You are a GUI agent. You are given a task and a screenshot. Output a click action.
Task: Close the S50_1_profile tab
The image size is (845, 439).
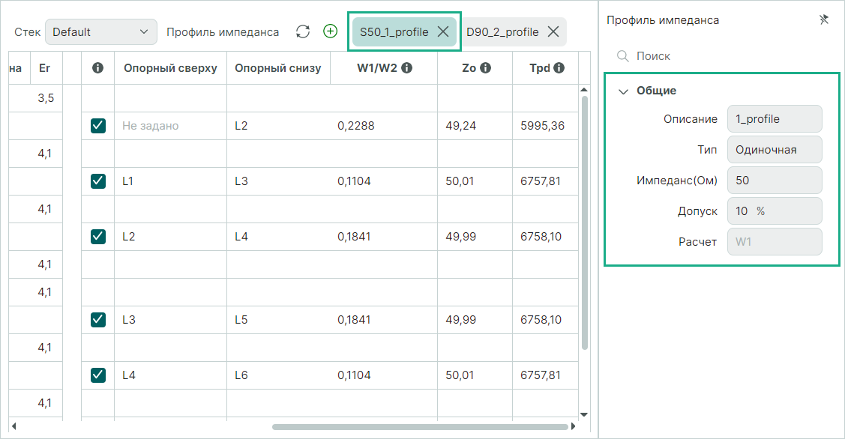443,31
